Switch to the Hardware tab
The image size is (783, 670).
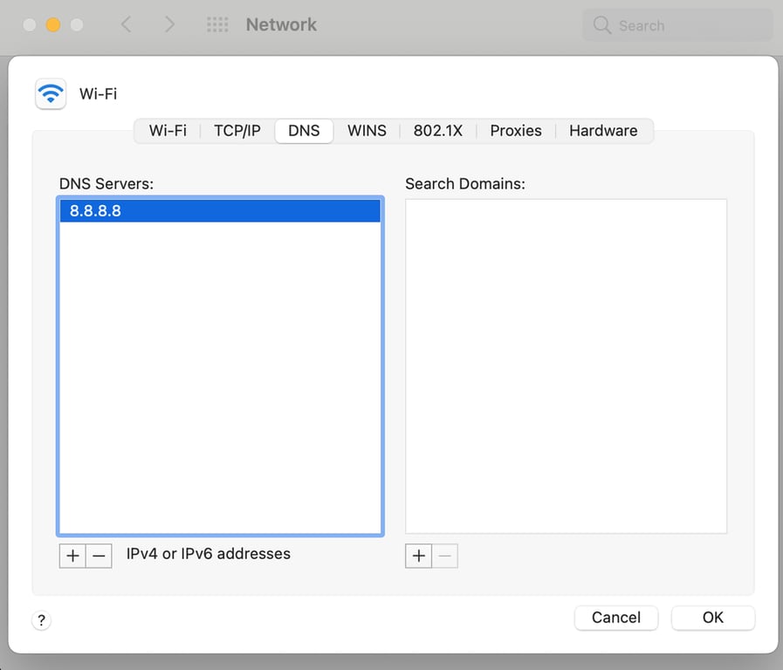tap(602, 131)
